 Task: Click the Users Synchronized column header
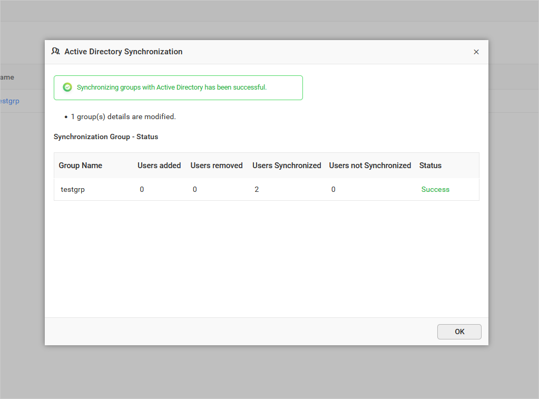[x=287, y=165]
